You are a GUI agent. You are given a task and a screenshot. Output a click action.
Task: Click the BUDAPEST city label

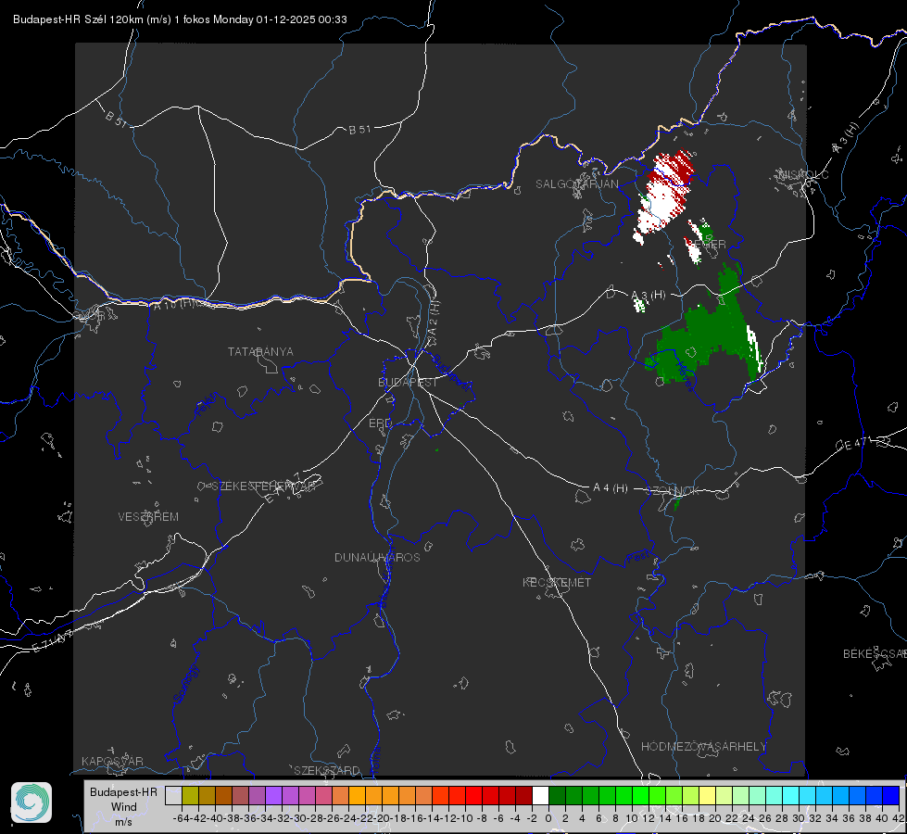408,383
